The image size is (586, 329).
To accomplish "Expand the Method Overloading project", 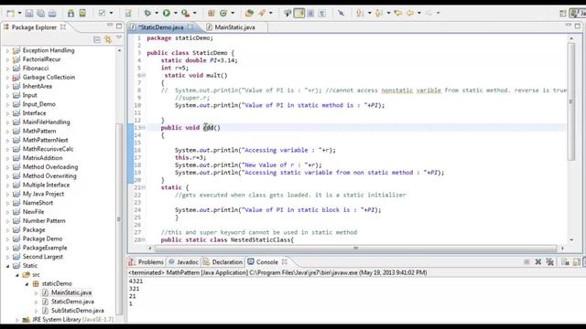I will pyautogui.click(x=7, y=167).
